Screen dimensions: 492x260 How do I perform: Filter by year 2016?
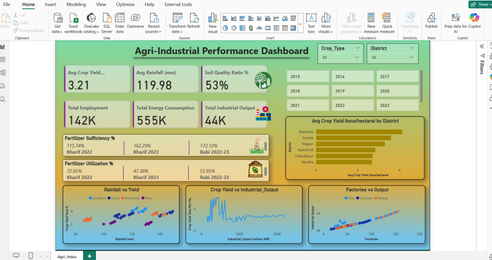pos(352,77)
